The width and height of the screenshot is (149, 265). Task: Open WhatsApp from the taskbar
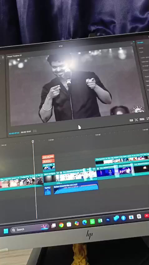92,222
